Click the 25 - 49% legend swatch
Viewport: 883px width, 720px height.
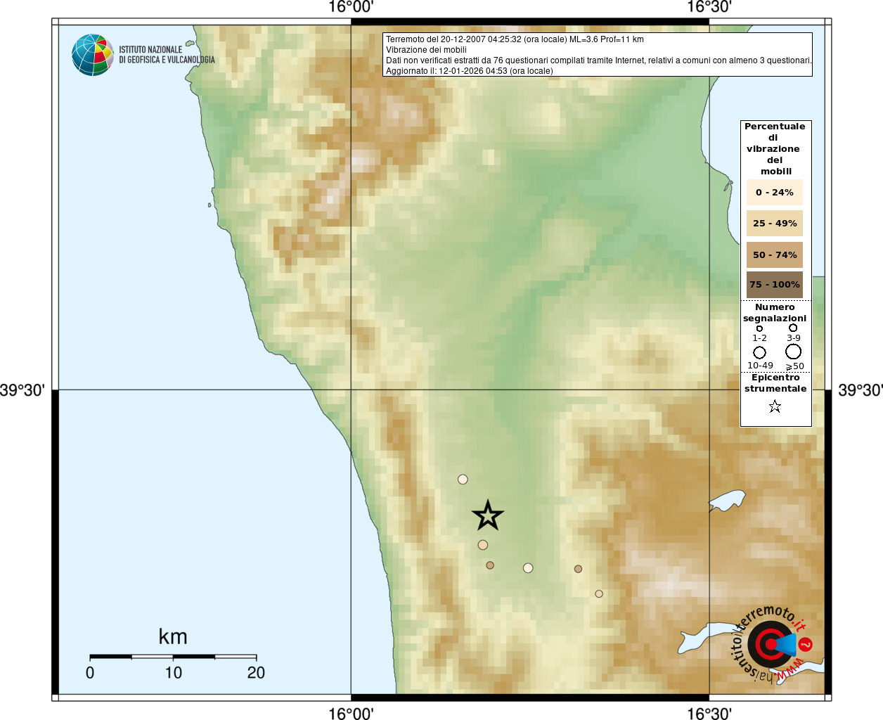[775, 224]
